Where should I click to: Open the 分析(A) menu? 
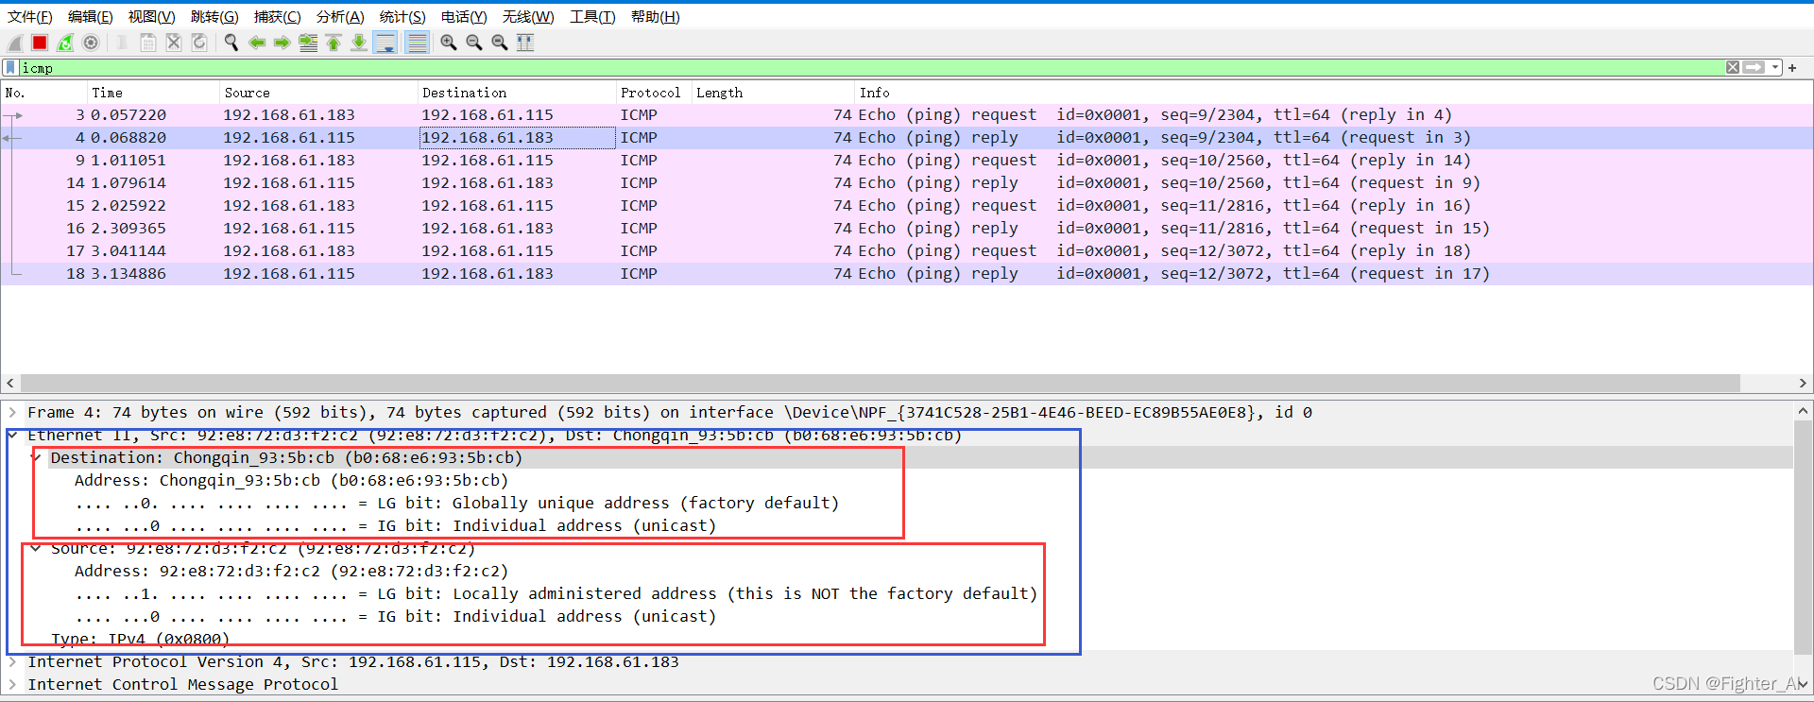pos(340,17)
